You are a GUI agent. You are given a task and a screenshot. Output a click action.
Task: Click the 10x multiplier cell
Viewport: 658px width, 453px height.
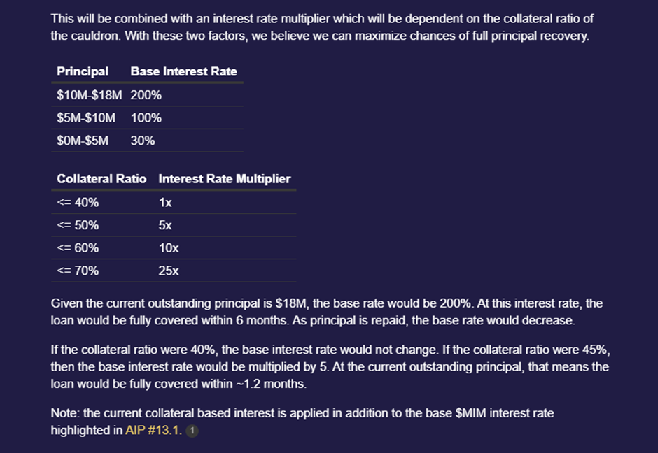pos(169,248)
